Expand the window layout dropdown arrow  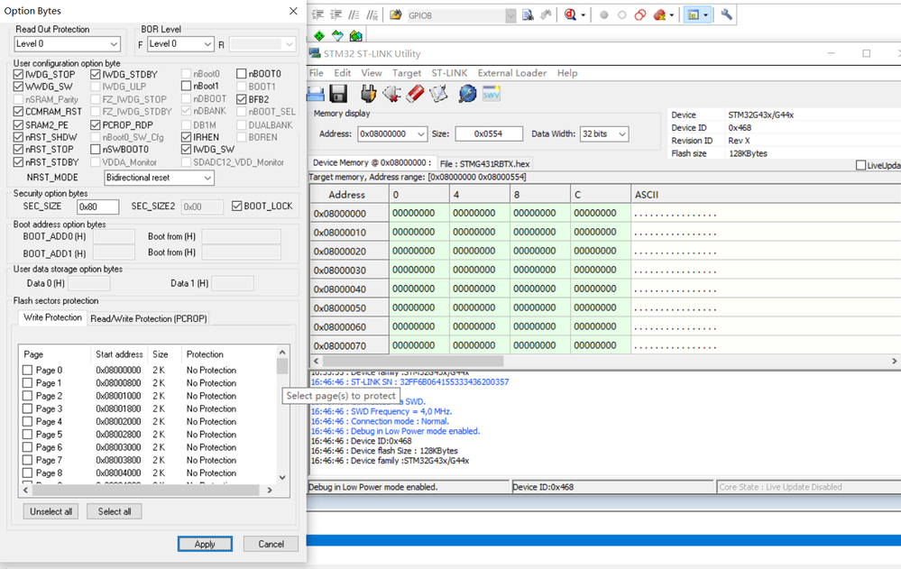[x=705, y=15]
